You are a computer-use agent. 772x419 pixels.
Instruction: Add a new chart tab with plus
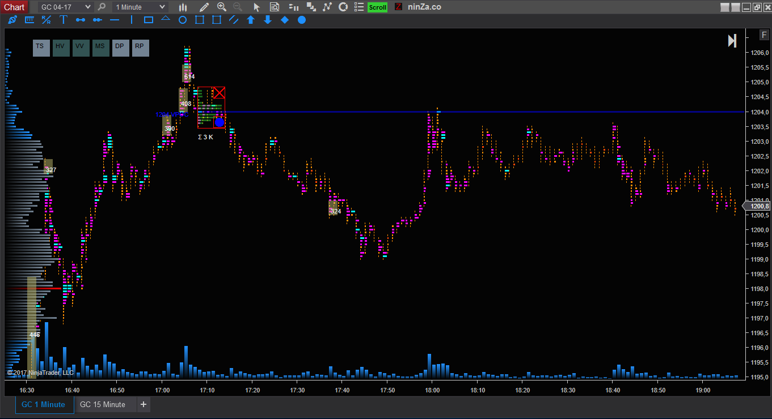click(144, 404)
